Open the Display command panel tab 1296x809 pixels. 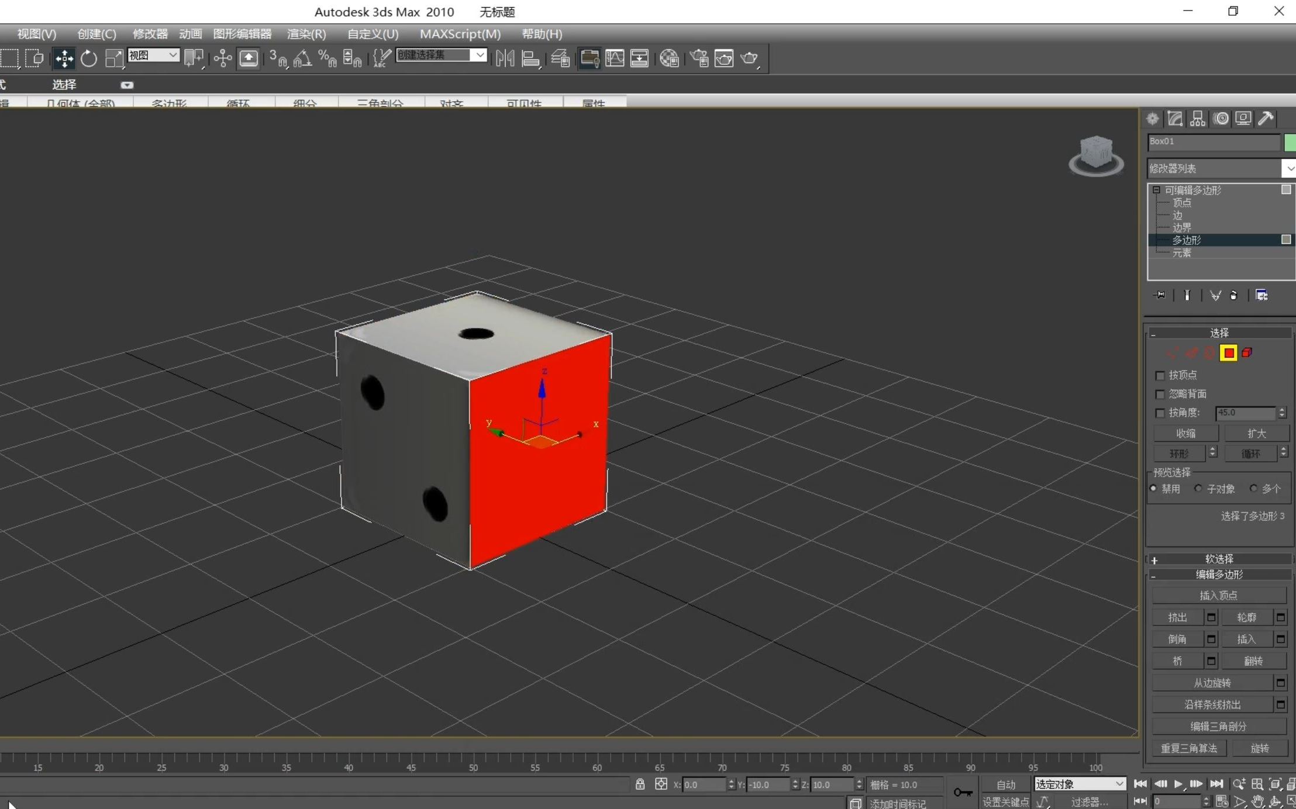[1243, 119]
